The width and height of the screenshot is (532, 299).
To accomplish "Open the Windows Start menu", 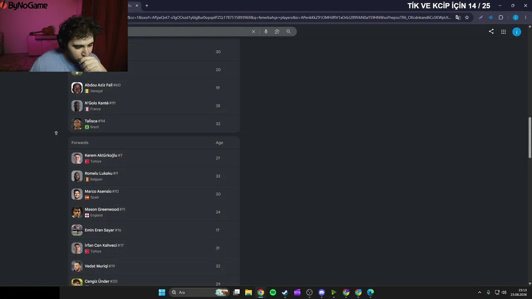I will point(162,292).
